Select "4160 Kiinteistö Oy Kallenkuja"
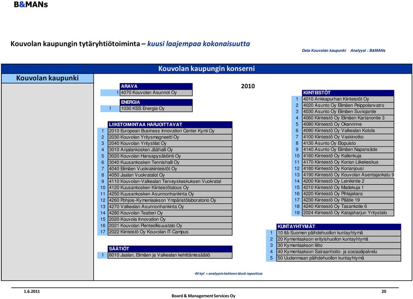Viewport: 413px width, 299px height. pos(348,156)
